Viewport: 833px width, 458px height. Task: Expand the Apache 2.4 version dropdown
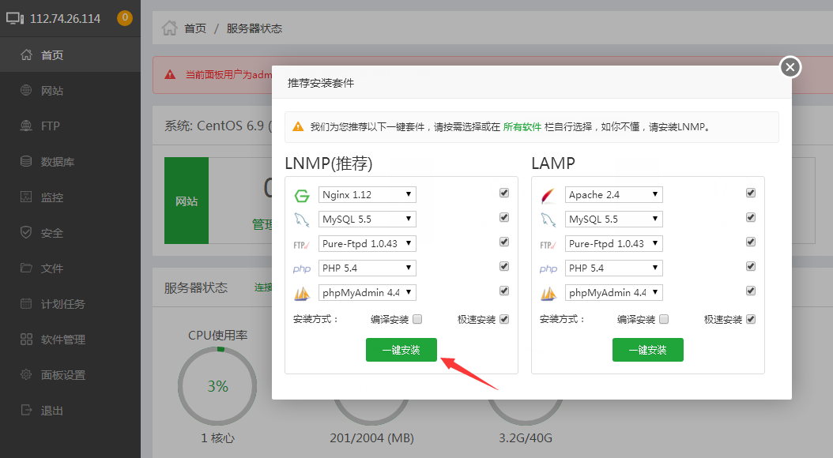(613, 195)
